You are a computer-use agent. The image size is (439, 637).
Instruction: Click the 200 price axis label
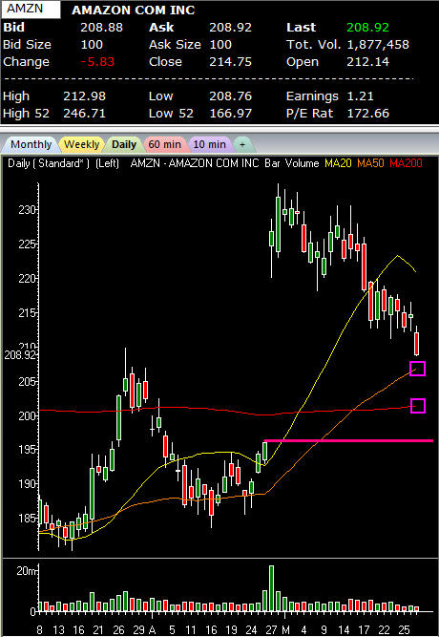click(28, 416)
